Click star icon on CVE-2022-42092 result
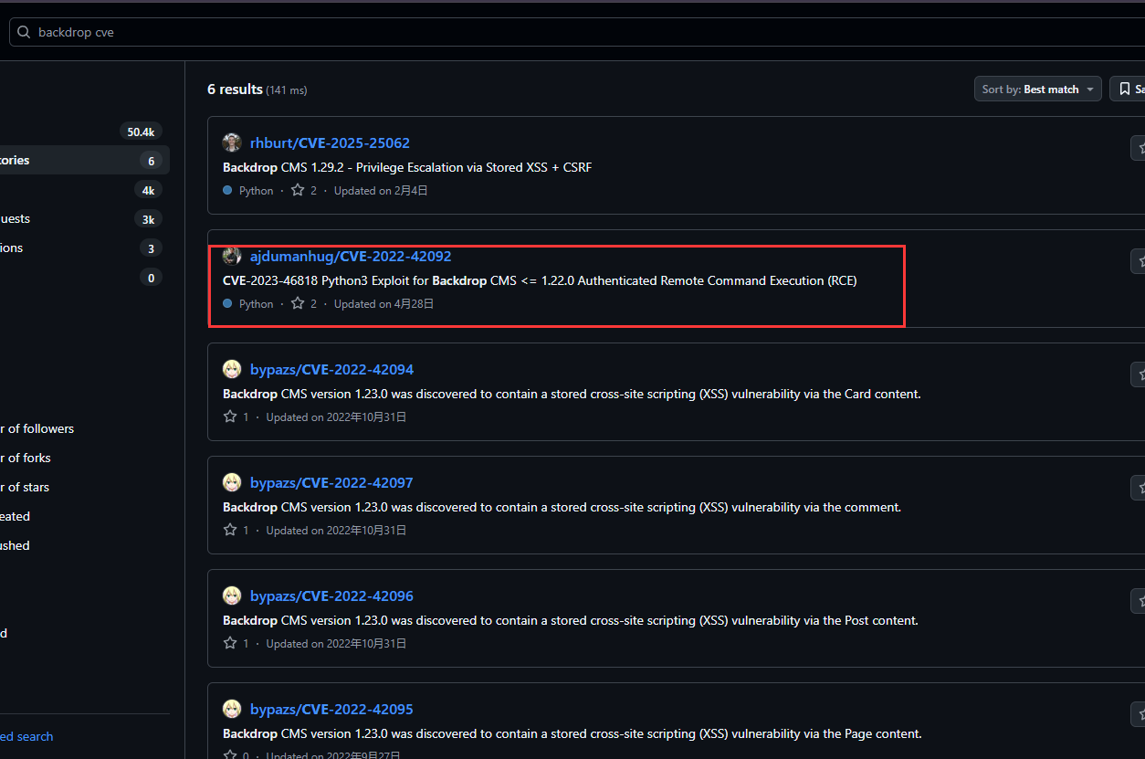This screenshot has height=759, width=1145. click(x=298, y=303)
